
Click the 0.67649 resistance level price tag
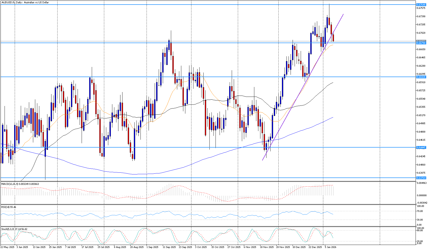(421, 5)
